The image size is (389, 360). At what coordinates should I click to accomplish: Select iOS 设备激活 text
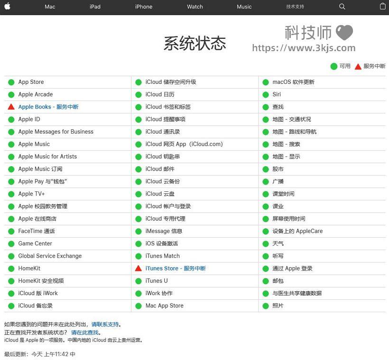pyautogui.click(x=162, y=243)
